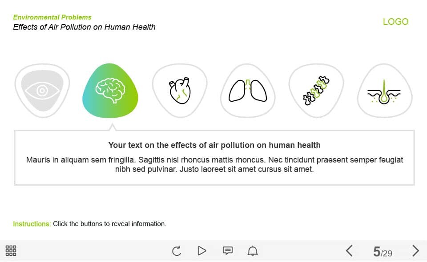Click the eye icon button
427x262 pixels.
pos(42,91)
